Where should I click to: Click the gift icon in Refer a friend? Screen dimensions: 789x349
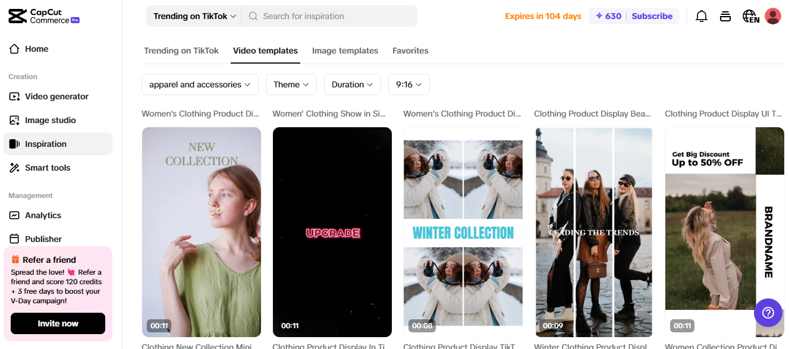(x=15, y=259)
